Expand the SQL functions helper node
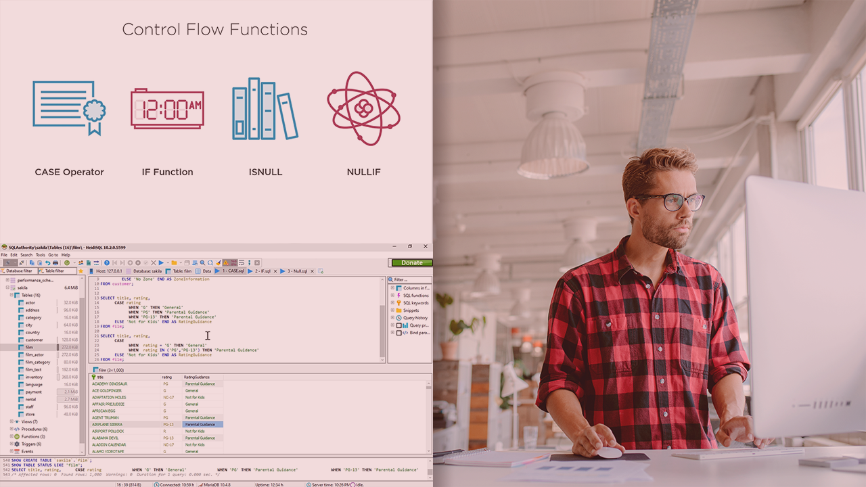The height and width of the screenshot is (487, 866). tap(392, 296)
